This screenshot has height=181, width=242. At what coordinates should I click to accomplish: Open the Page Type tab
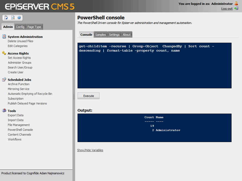point(34,27)
